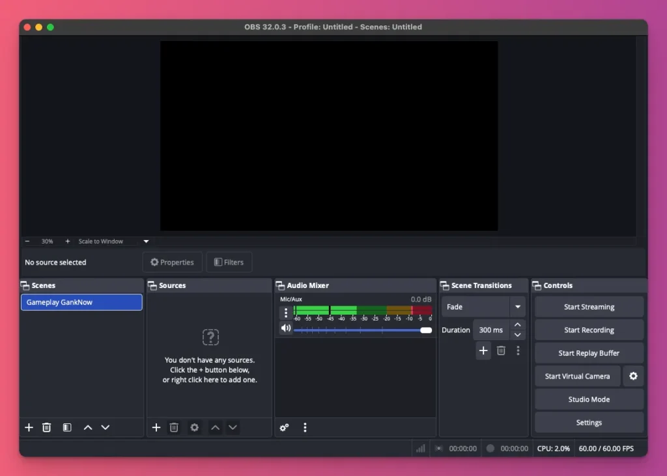The image size is (667, 476).
Task: Mute the Mic/Aux audio source
Action: coord(285,328)
